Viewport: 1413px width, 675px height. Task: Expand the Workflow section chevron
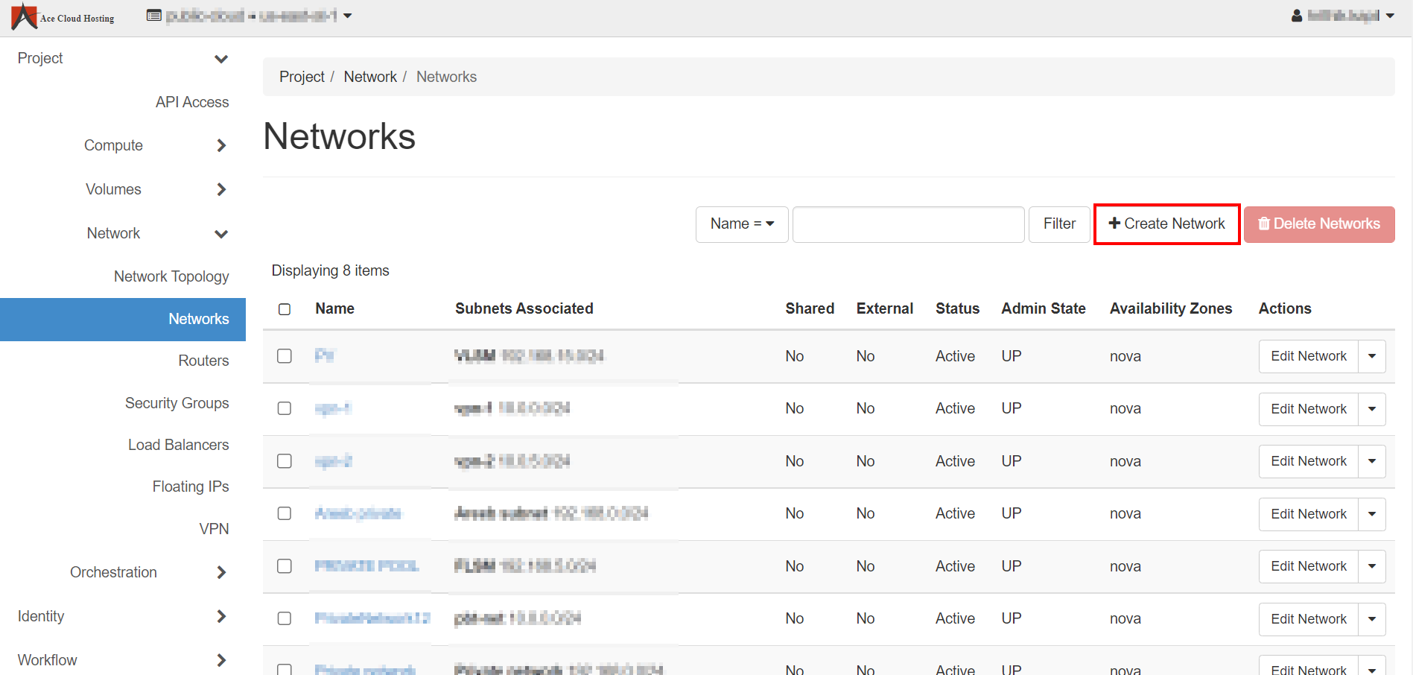pos(221,660)
